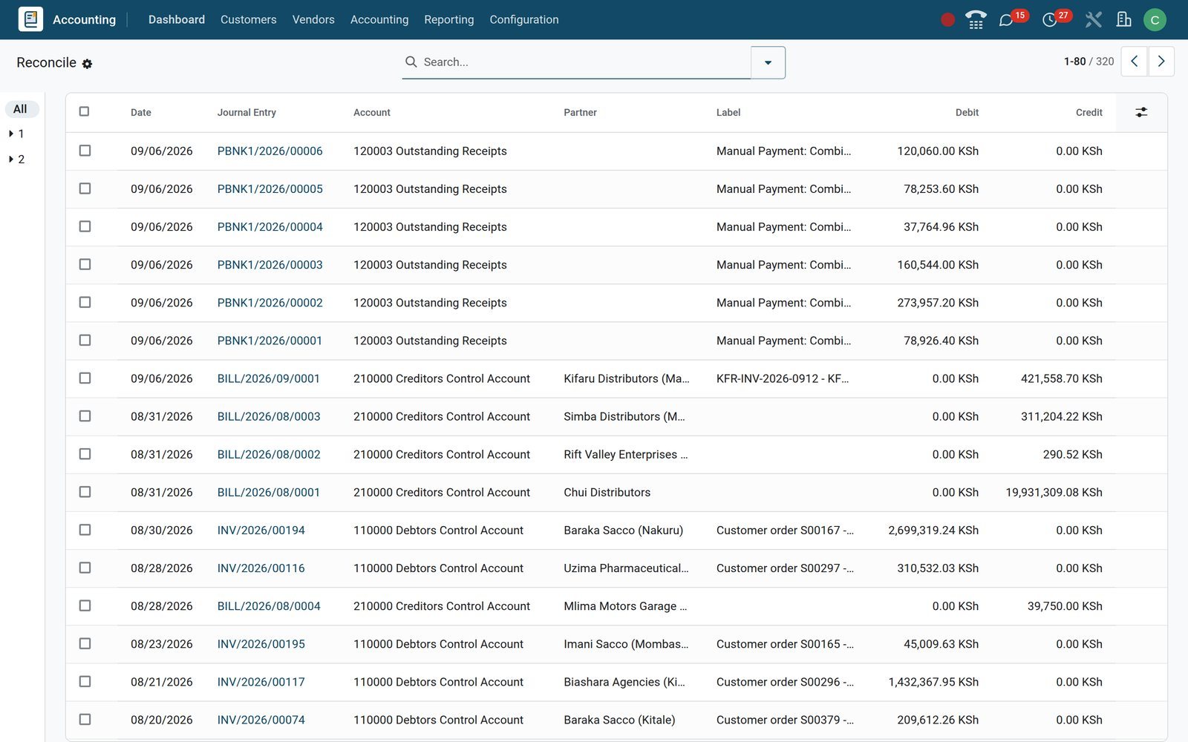This screenshot has height=742, width=1188.
Task: Open journal entry BILL/2026/08/0004
Action: (x=269, y=606)
